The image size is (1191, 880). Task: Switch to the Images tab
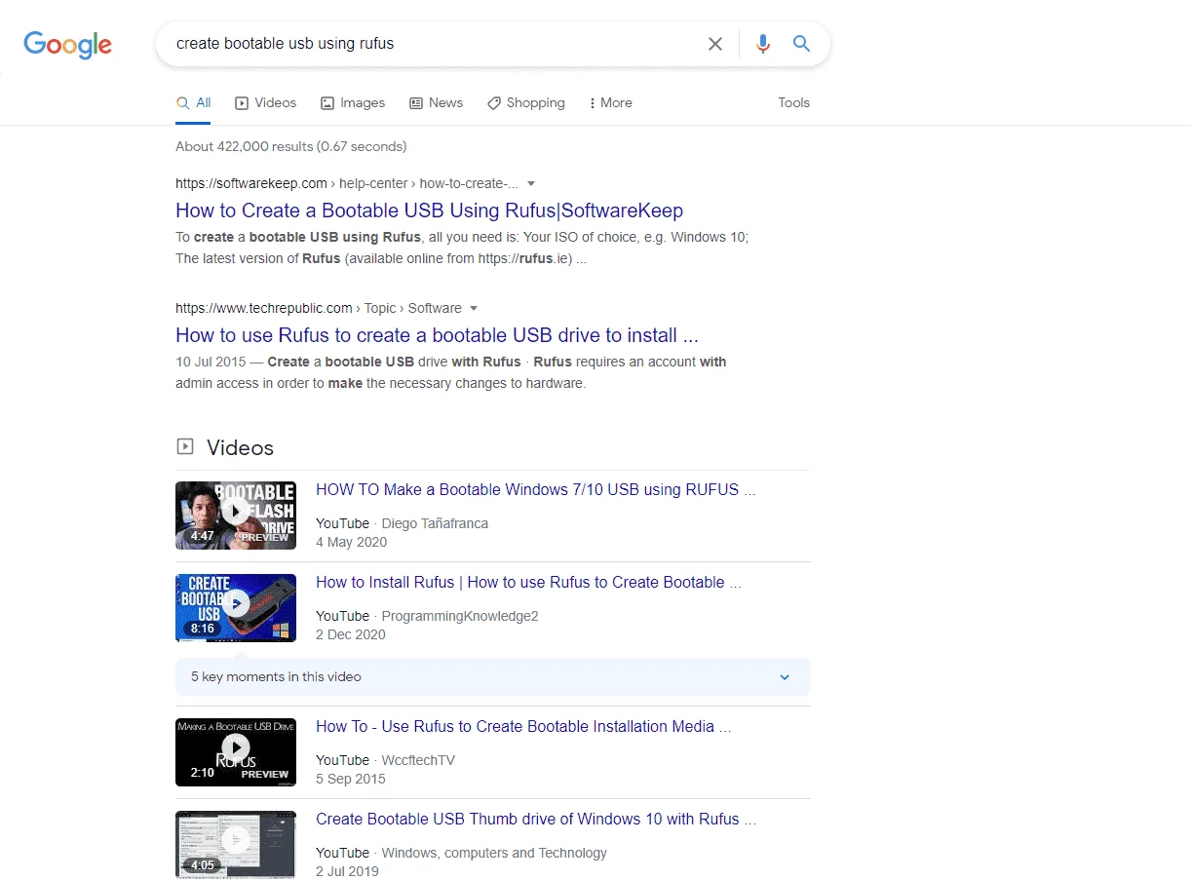coord(353,102)
